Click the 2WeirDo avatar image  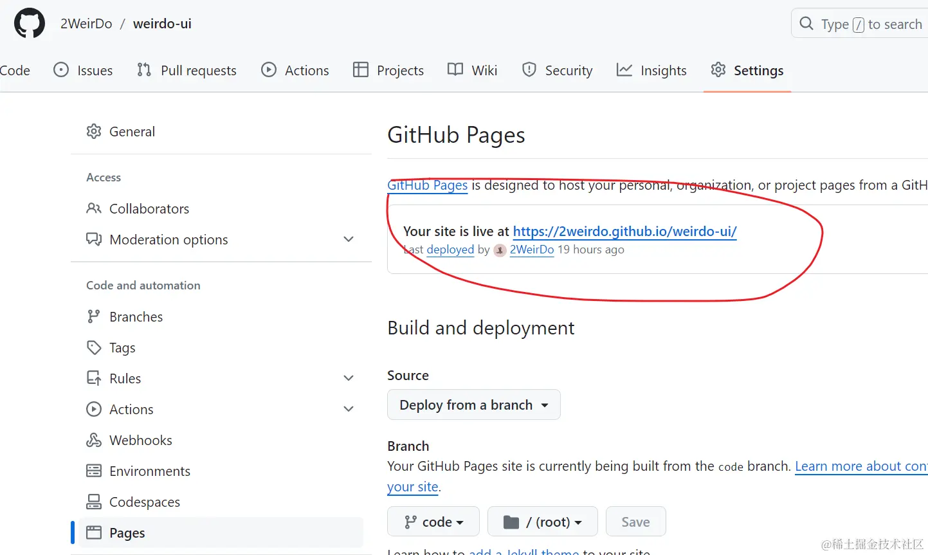[x=500, y=250]
